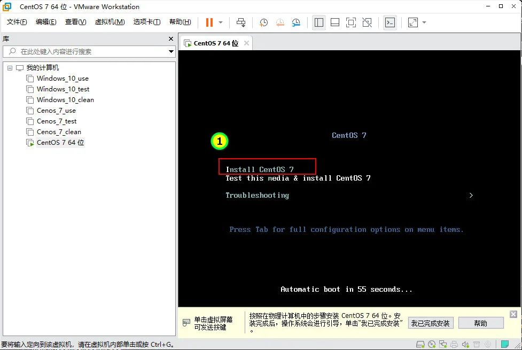The width and height of the screenshot is (522, 350).
Task: Pause the running virtual machine
Action: pyautogui.click(x=209, y=22)
